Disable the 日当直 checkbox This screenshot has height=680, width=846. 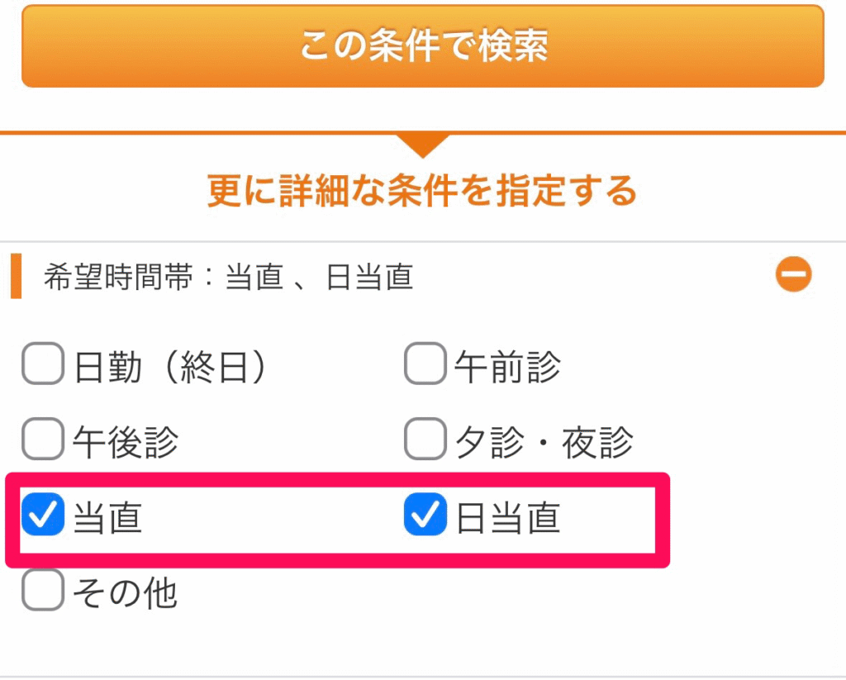[x=425, y=516]
